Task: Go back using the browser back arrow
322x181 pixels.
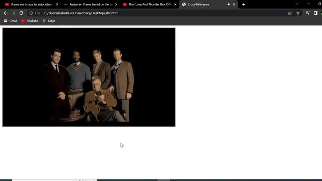Action: coord(6,13)
